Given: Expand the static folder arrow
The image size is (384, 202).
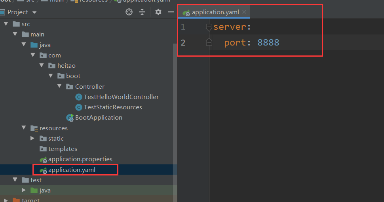Looking at the screenshot, I should [x=32, y=138].
